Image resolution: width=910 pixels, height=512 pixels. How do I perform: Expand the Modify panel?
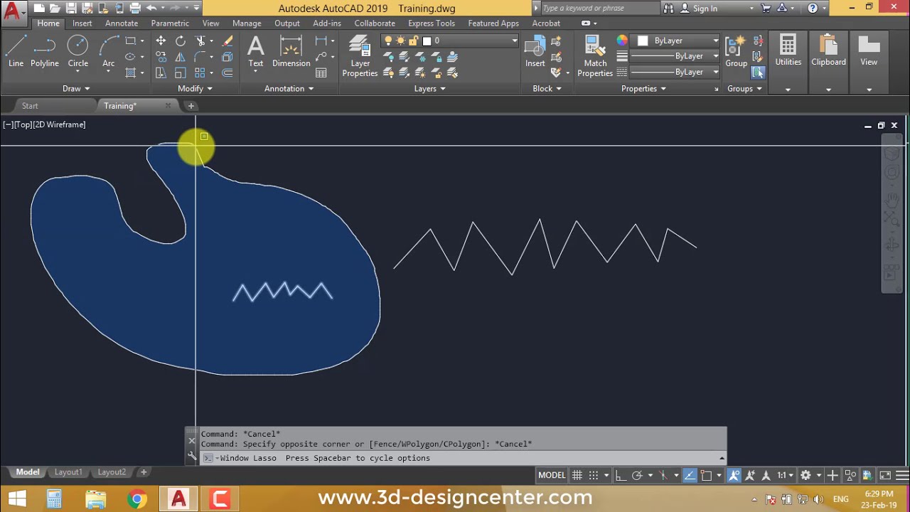[195, 89]
